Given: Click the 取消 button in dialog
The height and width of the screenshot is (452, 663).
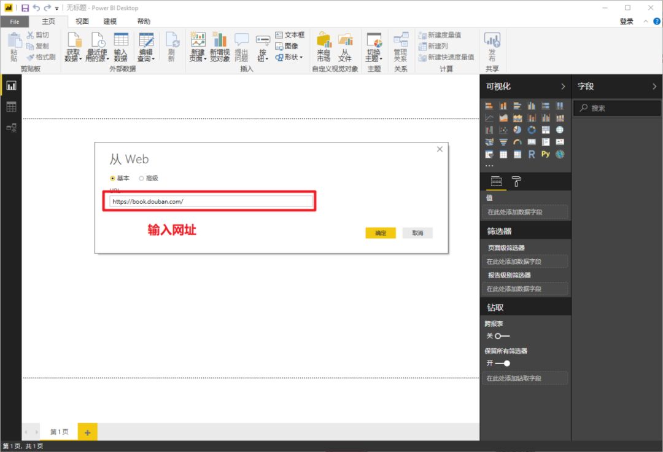Looking at the screenshot, I should pos(417,233).
